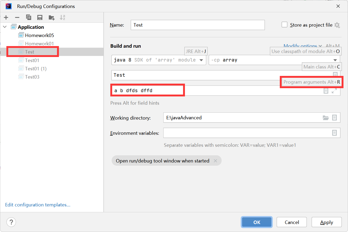
Task: Open the help question mark button
Action: point(11,222)
